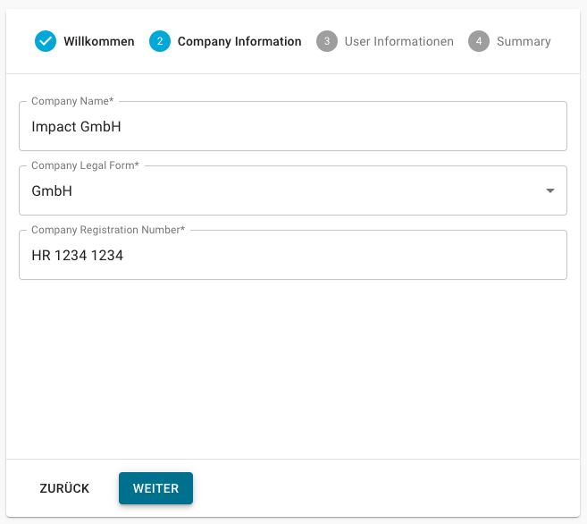The height and width of the screenshot is (524, 587).
Task: Click the "Company Registration Number*" label
Action: coord(108,231)
